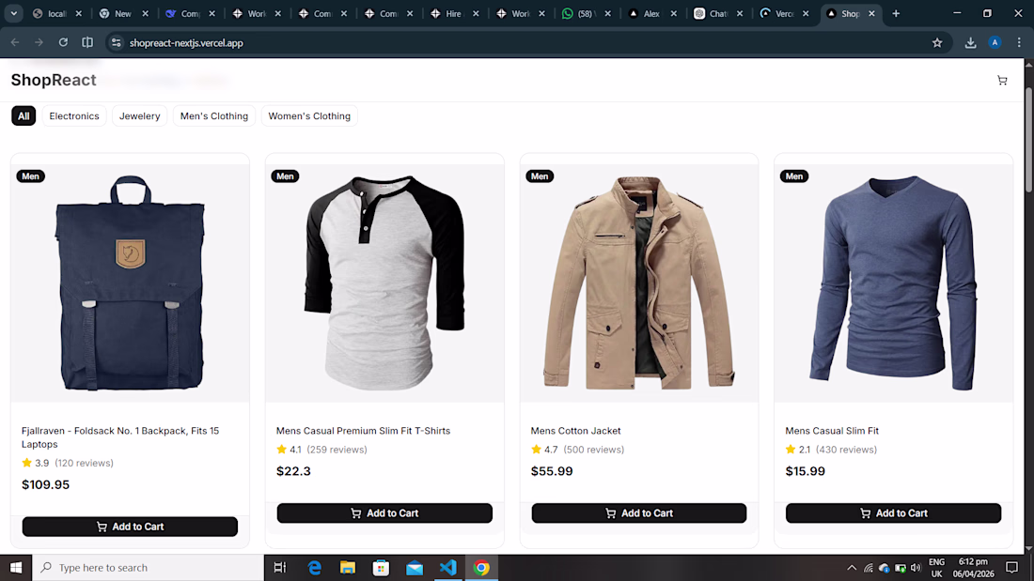Viewport: 1034px width, 581px height.
Task: Open new tab with plus button
Action: 896,13
